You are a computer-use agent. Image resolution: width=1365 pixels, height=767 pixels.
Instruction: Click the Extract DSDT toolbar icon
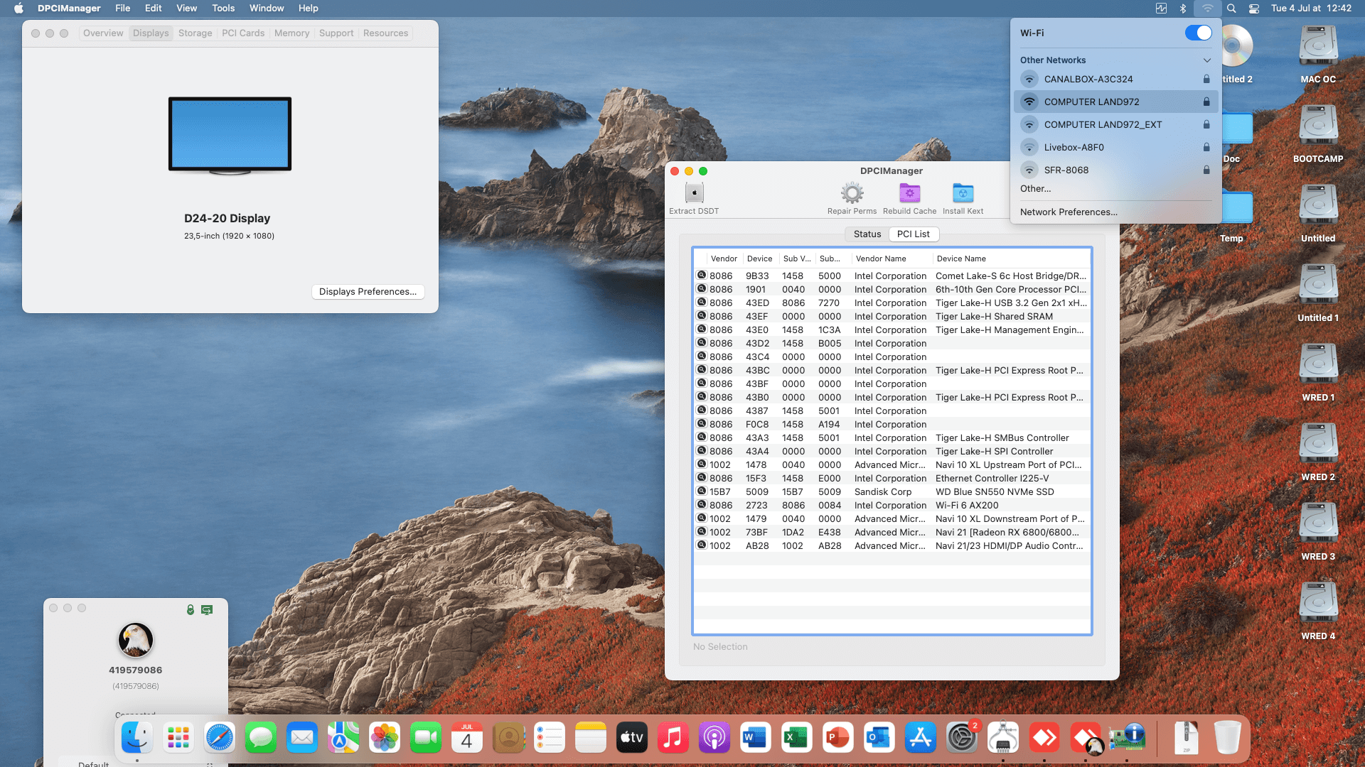point(694,193)
